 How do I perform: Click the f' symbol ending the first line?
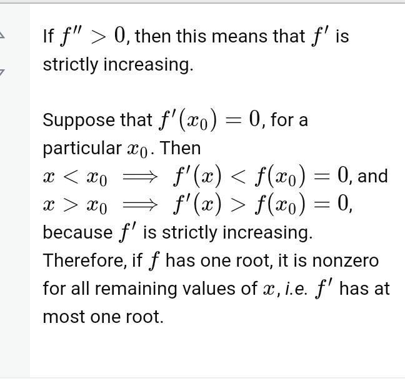tap(319, 36)
